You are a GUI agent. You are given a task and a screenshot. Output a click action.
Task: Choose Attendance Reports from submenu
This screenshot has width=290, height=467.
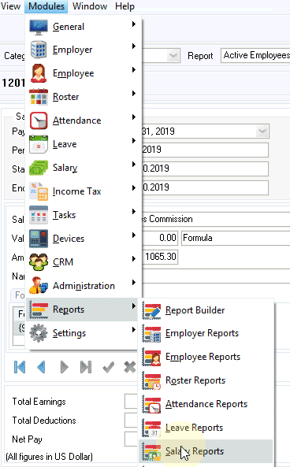(x=206, y=404)
